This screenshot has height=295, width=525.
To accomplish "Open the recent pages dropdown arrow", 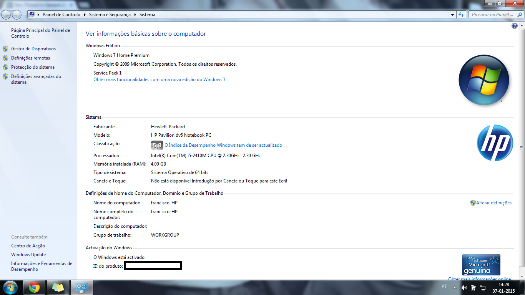I will tap(24, 15).
